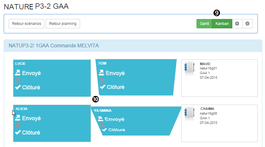
Task: Select the YASMINA blue task card
Action: pyautogui.click(x=136, y=121)
